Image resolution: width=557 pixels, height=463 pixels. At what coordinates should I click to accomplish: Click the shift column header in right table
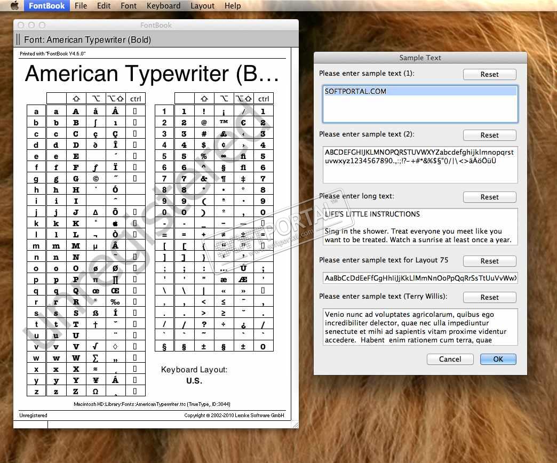(x=204, y=98)
